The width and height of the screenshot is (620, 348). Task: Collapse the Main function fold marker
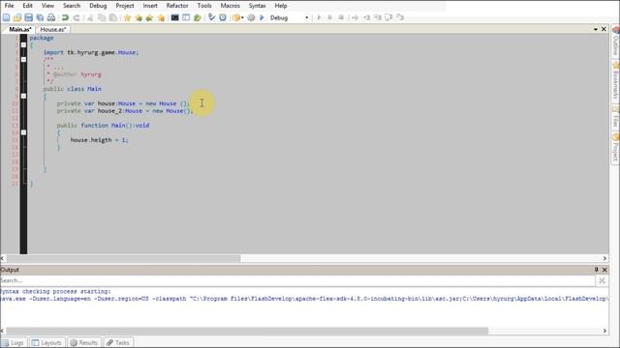[23, 132]
